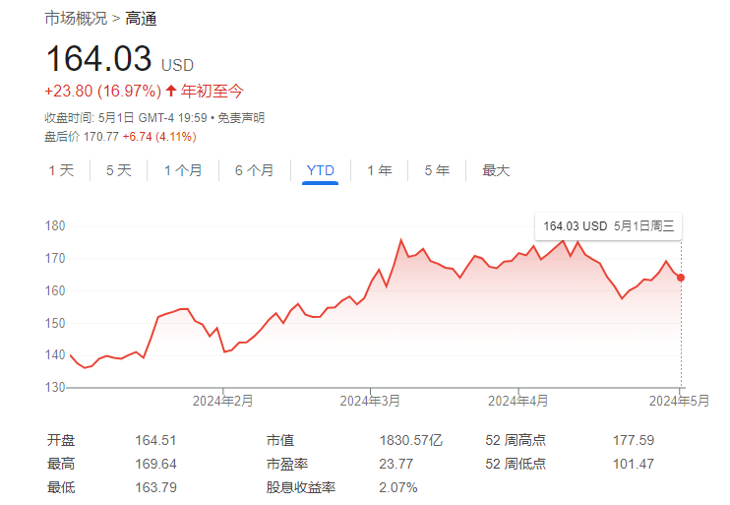
Task: Switch to the 6 个月 range tab
Action: [x=254, y=170]
